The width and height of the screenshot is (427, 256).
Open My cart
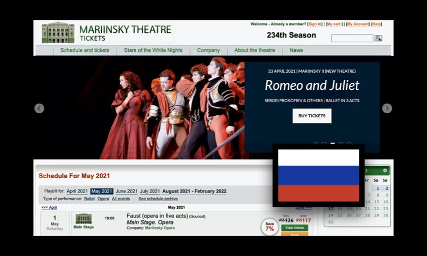click(333, 24)
